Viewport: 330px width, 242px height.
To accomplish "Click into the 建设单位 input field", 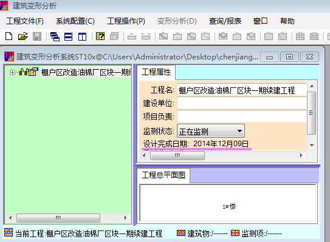I will [242, 103].
